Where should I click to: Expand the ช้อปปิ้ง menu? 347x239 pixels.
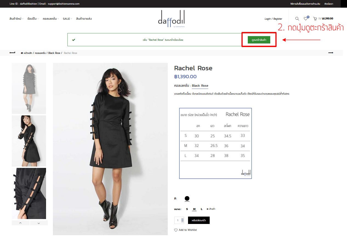[x=33, y=19]
